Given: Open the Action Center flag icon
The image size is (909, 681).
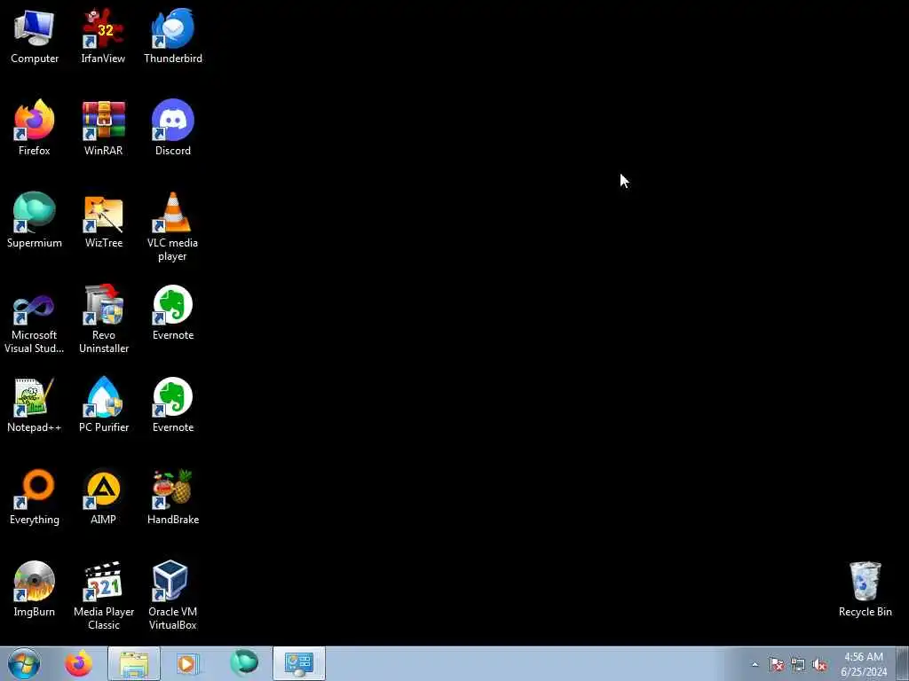Looking at the screenshot, I should click(776, 664).
